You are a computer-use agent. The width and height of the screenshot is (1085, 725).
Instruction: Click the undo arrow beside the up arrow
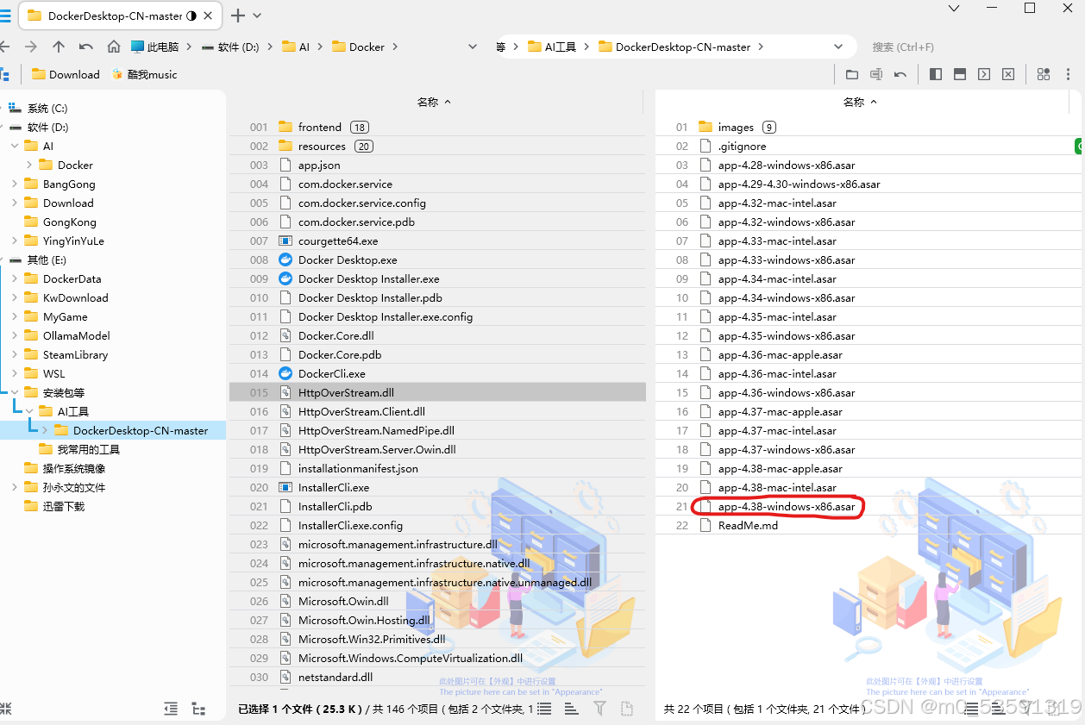[86, 47]
